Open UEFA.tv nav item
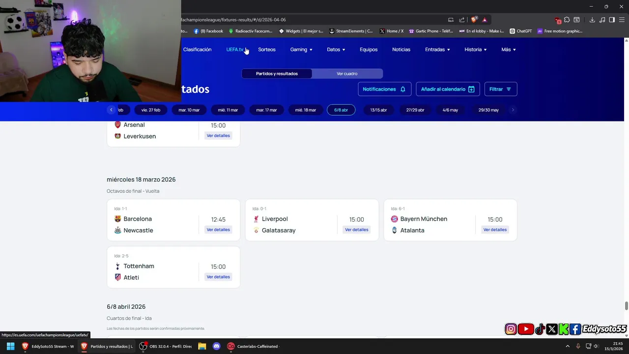Viewport: 629px width, 354px height. (235, 50)
